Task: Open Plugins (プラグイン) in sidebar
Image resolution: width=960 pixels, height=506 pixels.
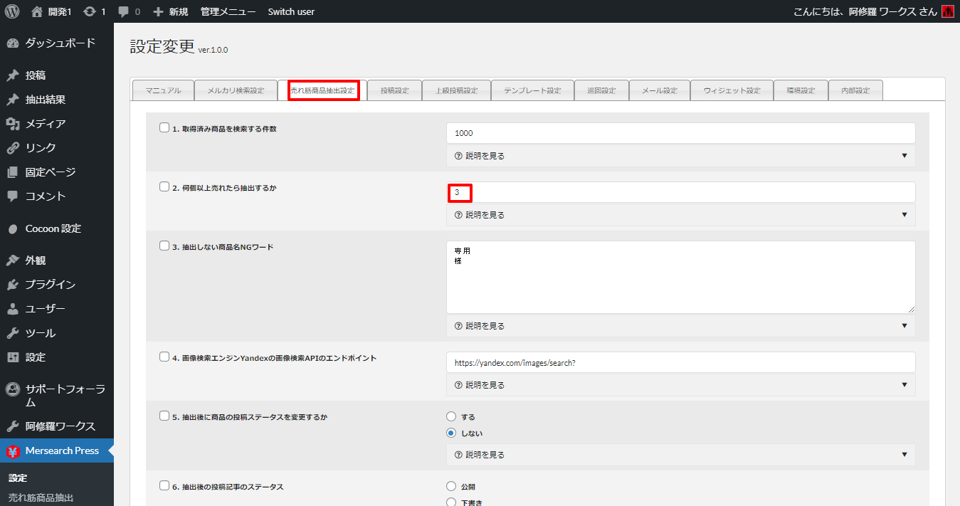Action: (50, 285)
